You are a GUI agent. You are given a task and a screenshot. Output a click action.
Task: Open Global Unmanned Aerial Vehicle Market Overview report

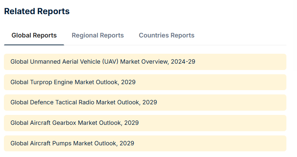[102, 62]
